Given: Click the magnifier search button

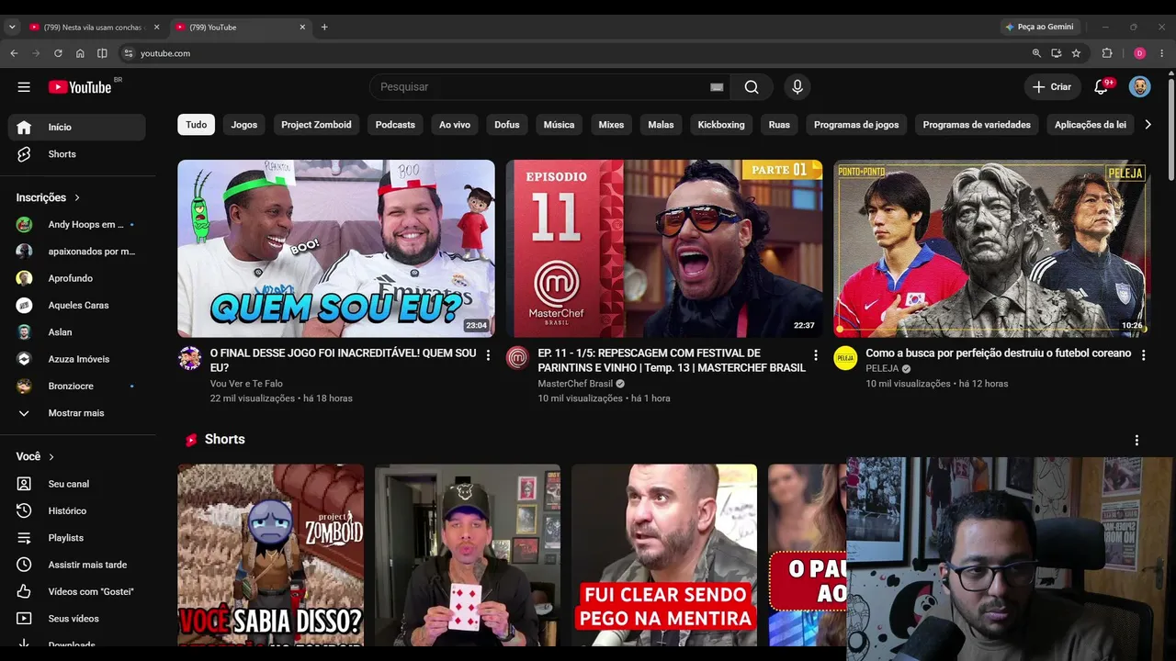Looking at the screenshot, I should pos(752,87).
